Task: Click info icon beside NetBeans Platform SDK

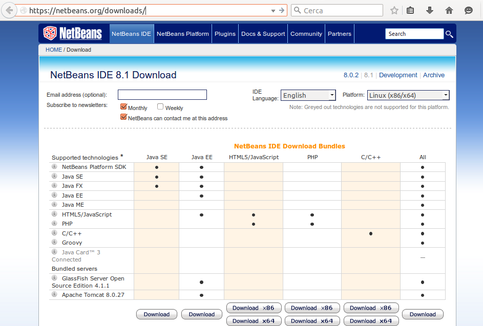Action: coord(54,166)
